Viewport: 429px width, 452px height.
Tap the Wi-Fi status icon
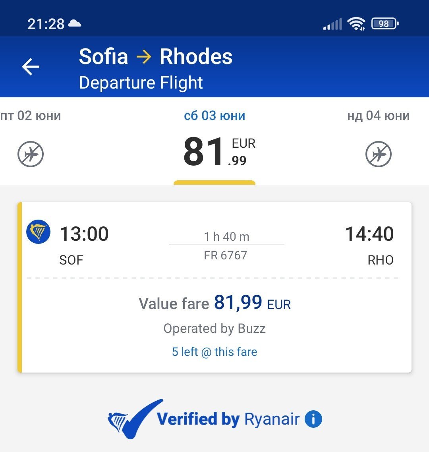tap(356, 24)
